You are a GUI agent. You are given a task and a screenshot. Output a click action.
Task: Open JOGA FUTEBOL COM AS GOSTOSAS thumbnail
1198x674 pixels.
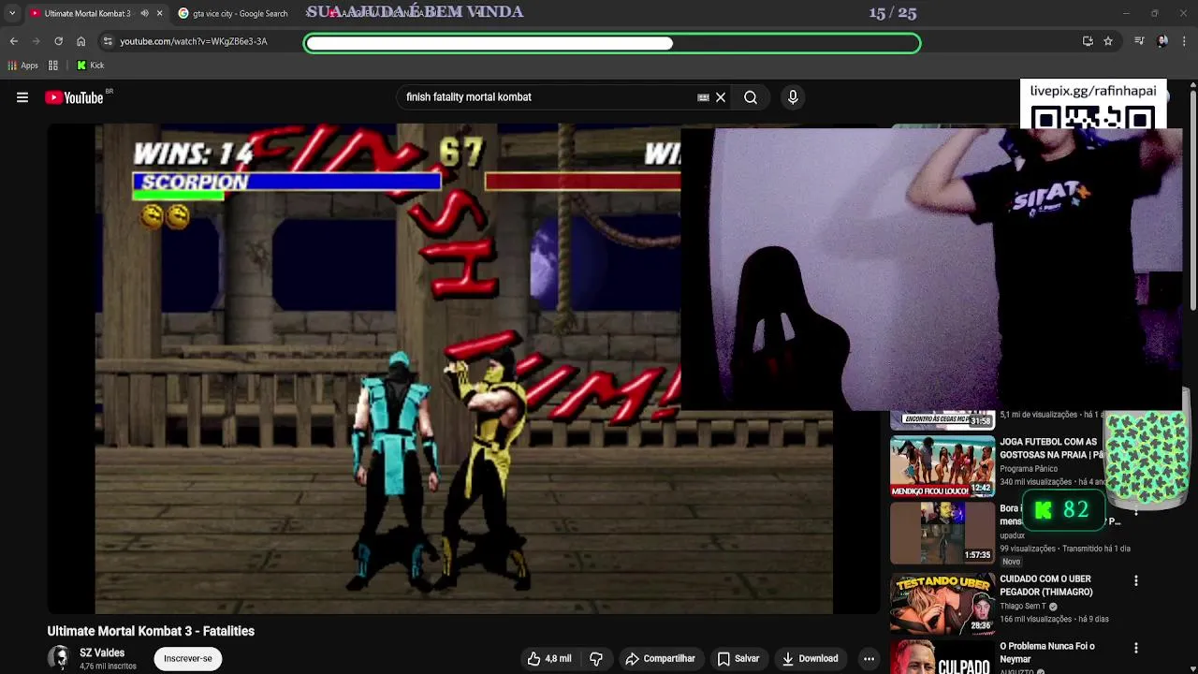942,465
